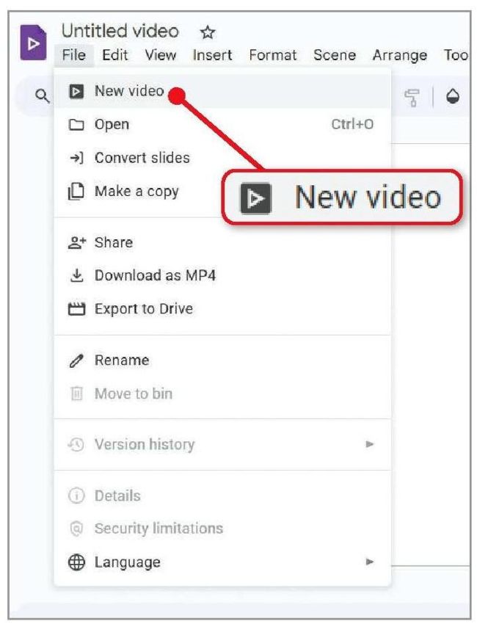Click the New video play icon
This screenshot has width=477, height=624.
(76, 92)
